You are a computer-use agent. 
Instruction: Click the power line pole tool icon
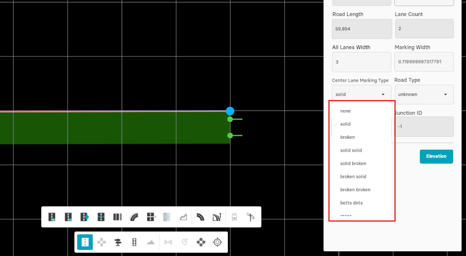tap(250, 217)
